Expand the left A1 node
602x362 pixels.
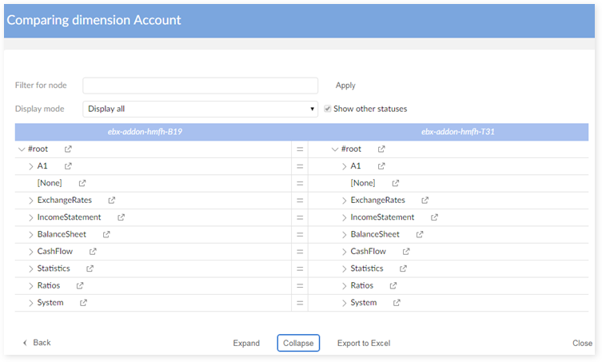point(30,166)
